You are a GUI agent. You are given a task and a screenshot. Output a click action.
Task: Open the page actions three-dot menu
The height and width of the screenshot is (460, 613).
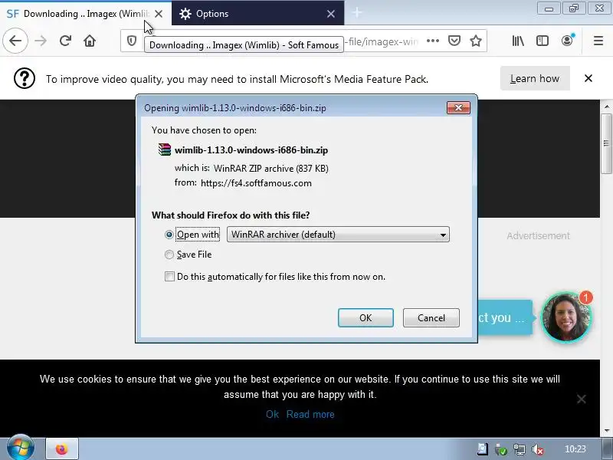click(433, 41)
